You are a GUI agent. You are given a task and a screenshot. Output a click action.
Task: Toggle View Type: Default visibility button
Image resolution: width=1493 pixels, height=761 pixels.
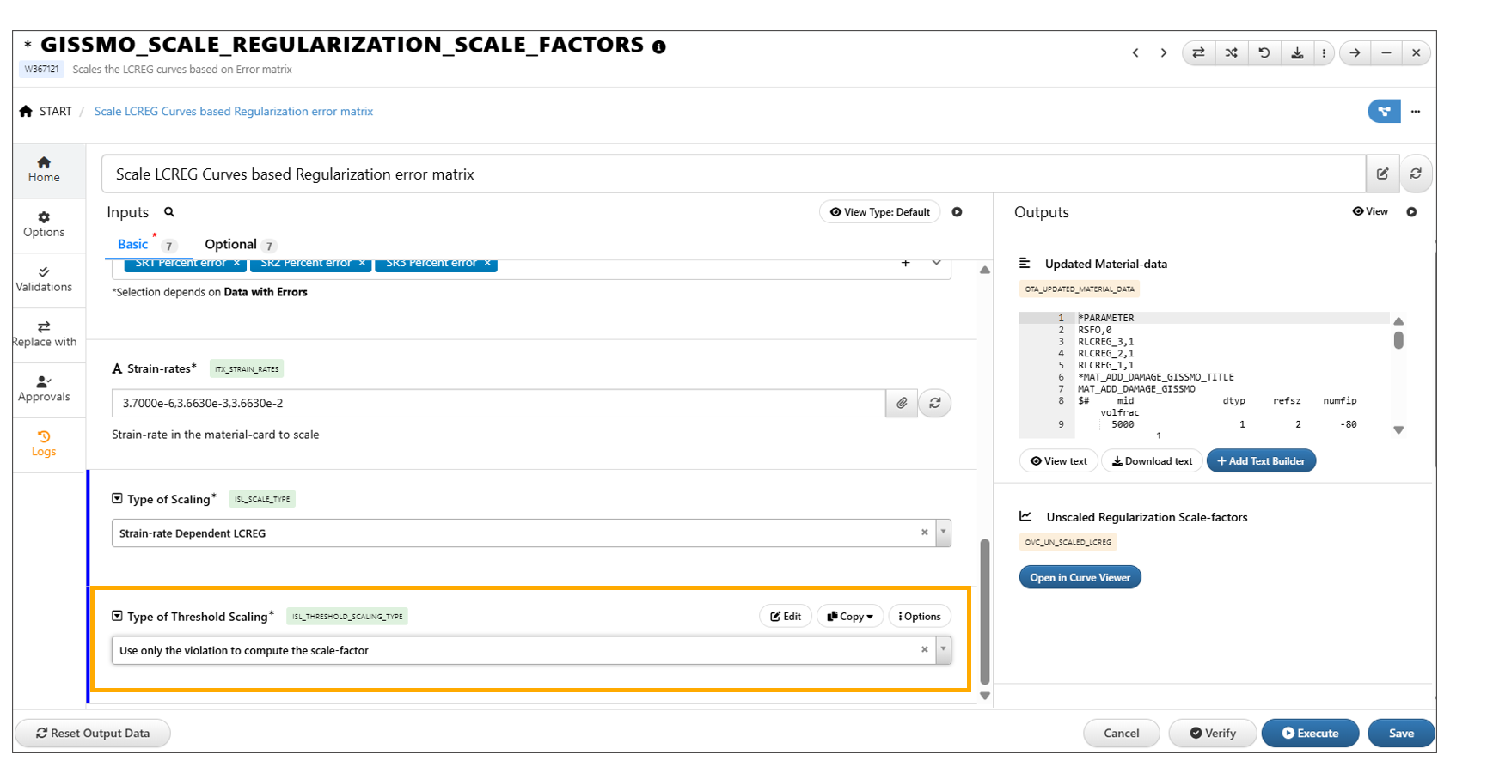(879, 212)
